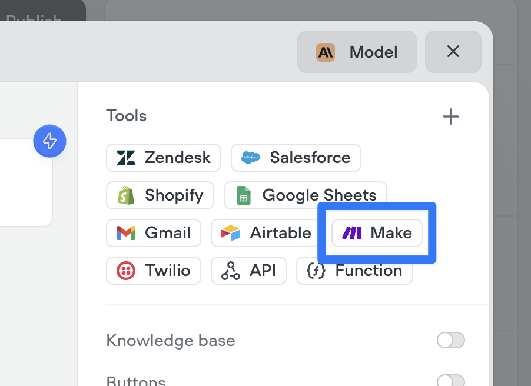Image resolution: width=531 pixels, height=386 pixels.
Task: Select the Airtable tool icon
Action: (232, 233)
